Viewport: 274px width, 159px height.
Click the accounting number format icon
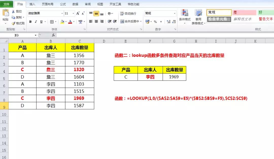click(x=147, y=22)
